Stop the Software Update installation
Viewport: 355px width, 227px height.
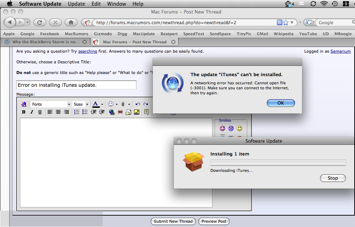(x=333, y=178)
